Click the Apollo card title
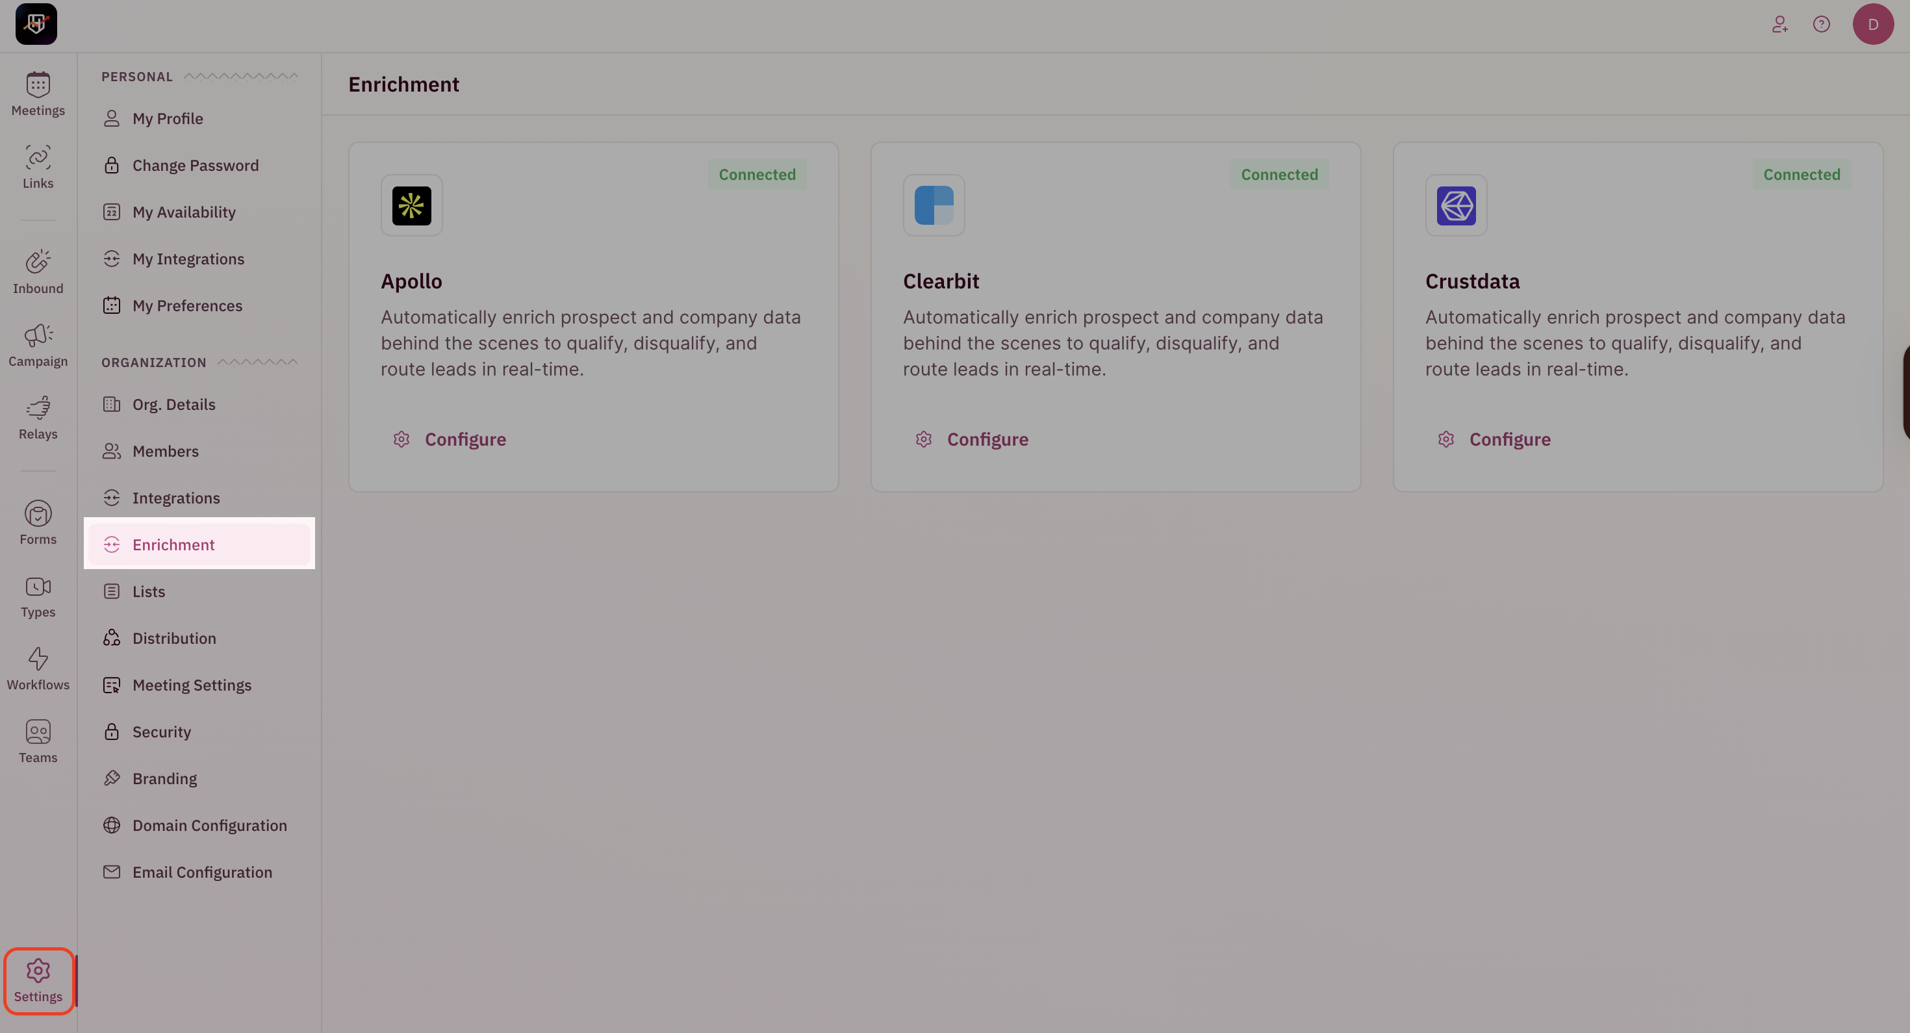Image resolution: width=1910 pixels, height=1033 pixels. point(411,281)
